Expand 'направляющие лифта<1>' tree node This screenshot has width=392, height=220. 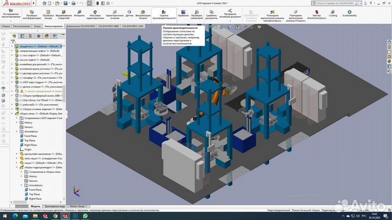pos(12,51)
